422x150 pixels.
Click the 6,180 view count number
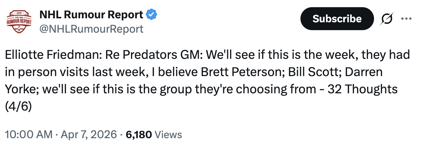pos(138,135)
